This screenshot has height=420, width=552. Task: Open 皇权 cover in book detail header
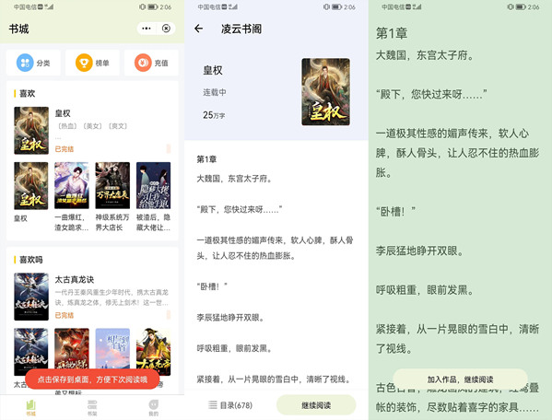tap(325, 92)
